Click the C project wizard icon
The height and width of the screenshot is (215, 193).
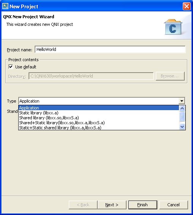click(173, 27)
